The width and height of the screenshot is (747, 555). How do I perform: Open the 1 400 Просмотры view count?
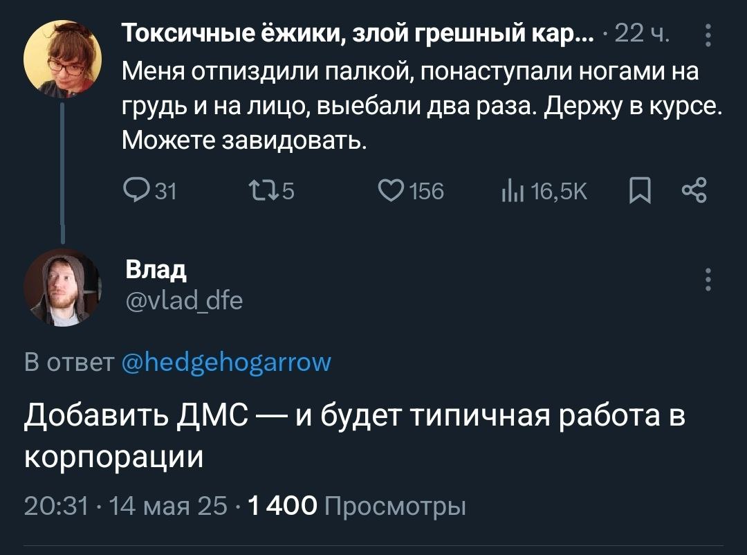point(356,507)
